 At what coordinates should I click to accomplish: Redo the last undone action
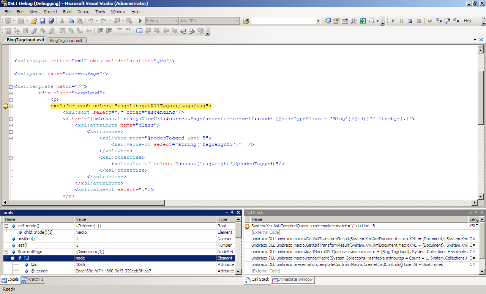point(104,21)
